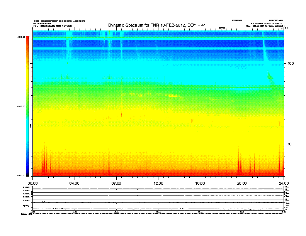Click the plot title "Dynamic Spectrum for TNR 10-FEB-2019"
The image size is (306, 236).
146,25
